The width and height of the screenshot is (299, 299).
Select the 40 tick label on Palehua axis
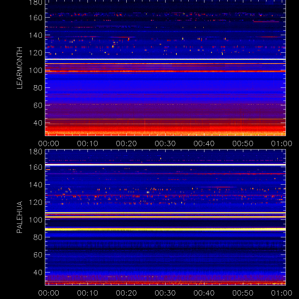point(38,272)
